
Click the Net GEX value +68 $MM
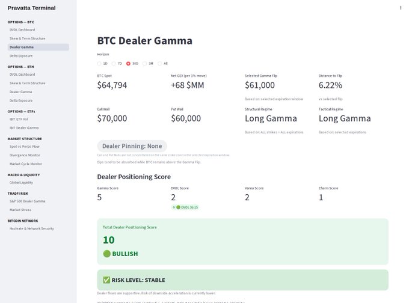click(x=188, y=85)
